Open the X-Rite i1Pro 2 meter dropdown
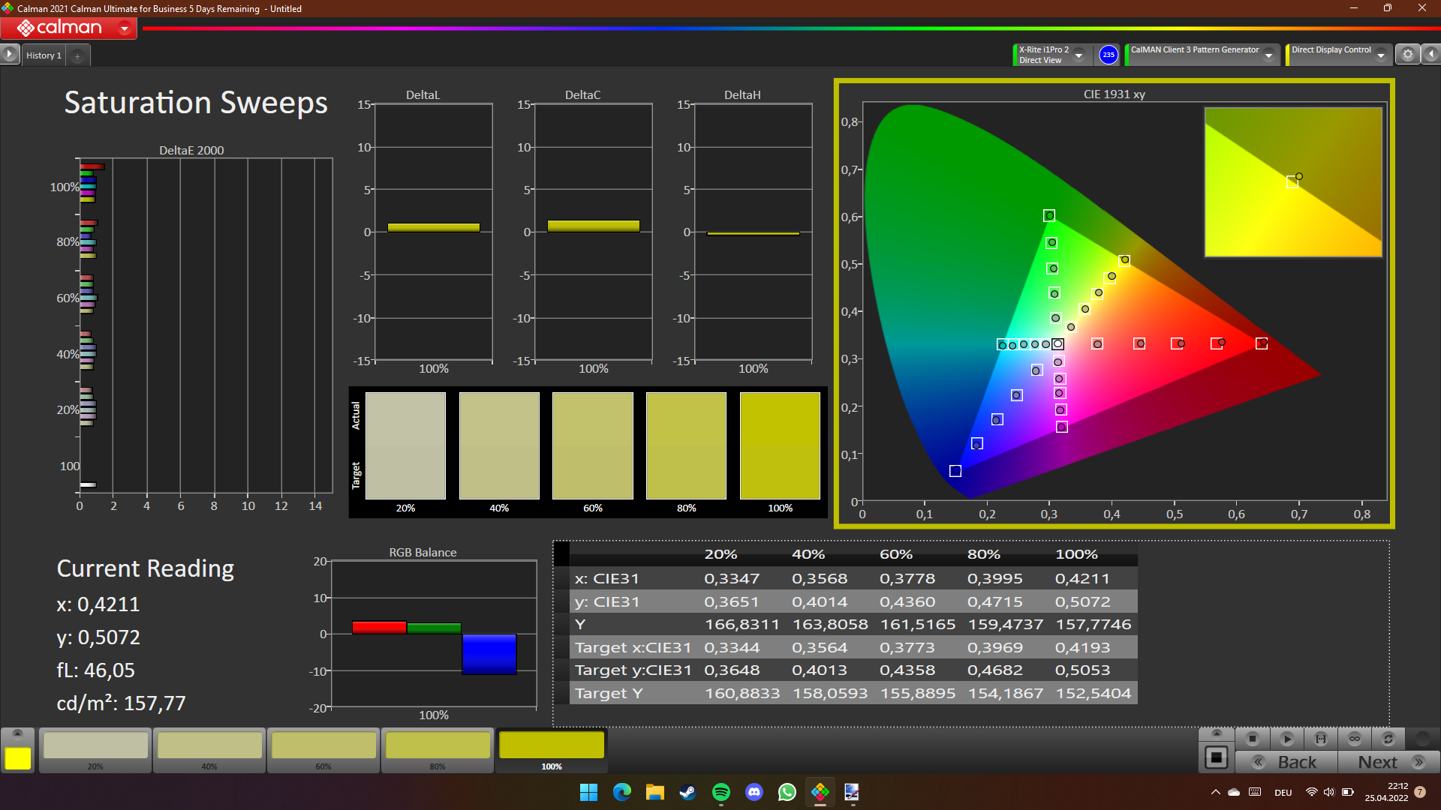The image size is (1441, 810). click(1079, 55)
